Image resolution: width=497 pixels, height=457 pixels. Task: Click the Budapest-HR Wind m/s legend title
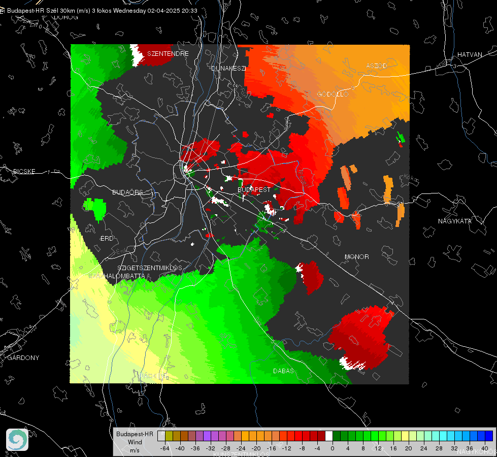tap(135, 442)
